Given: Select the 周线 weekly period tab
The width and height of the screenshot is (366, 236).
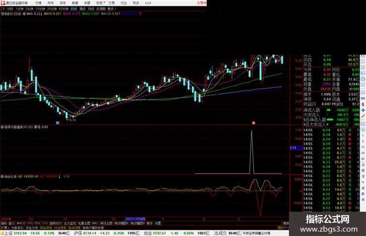Looking at the screenshot, I should click(82, 9).
